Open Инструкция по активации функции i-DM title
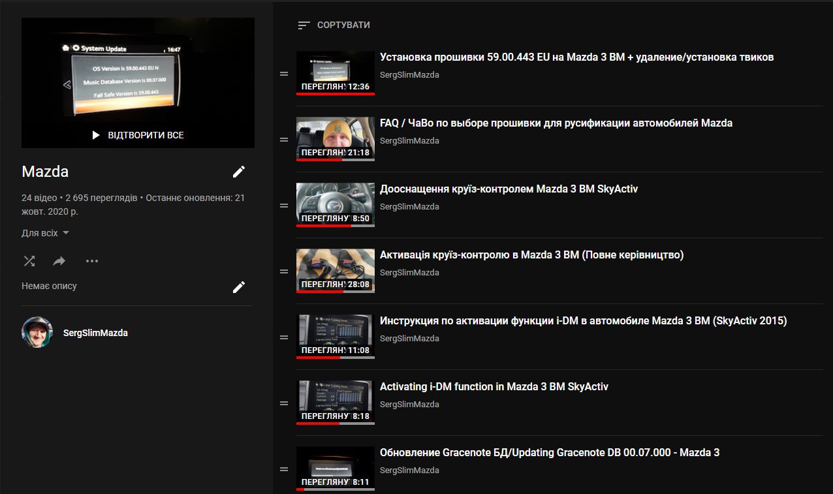 point(584,321)
